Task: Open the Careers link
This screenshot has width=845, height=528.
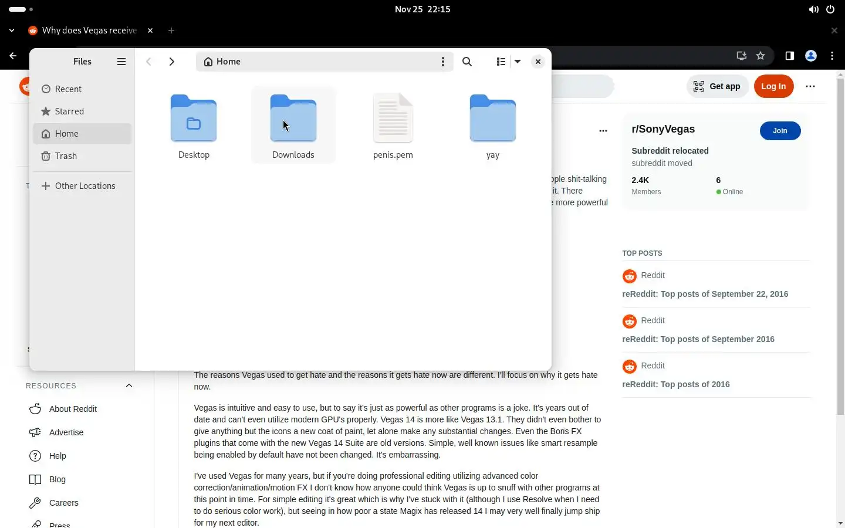Action: 63,503
